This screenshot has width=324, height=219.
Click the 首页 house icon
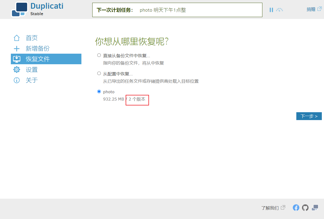[x=17, y=38]
